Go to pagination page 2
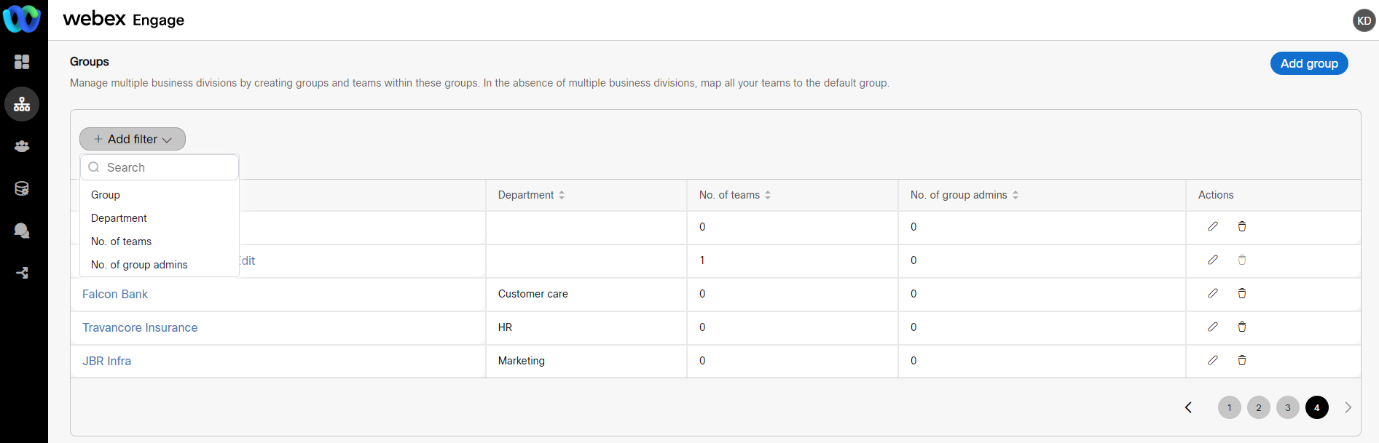Screen dimensions: 1379x443 [x=1259, y=407]
